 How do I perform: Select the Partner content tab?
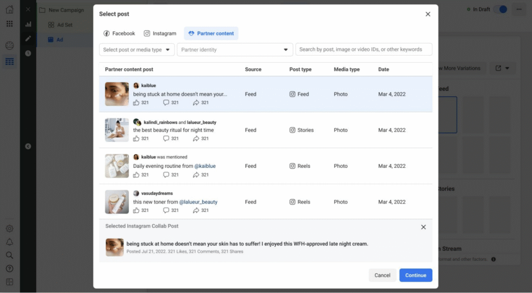click(x=211, y=33)
